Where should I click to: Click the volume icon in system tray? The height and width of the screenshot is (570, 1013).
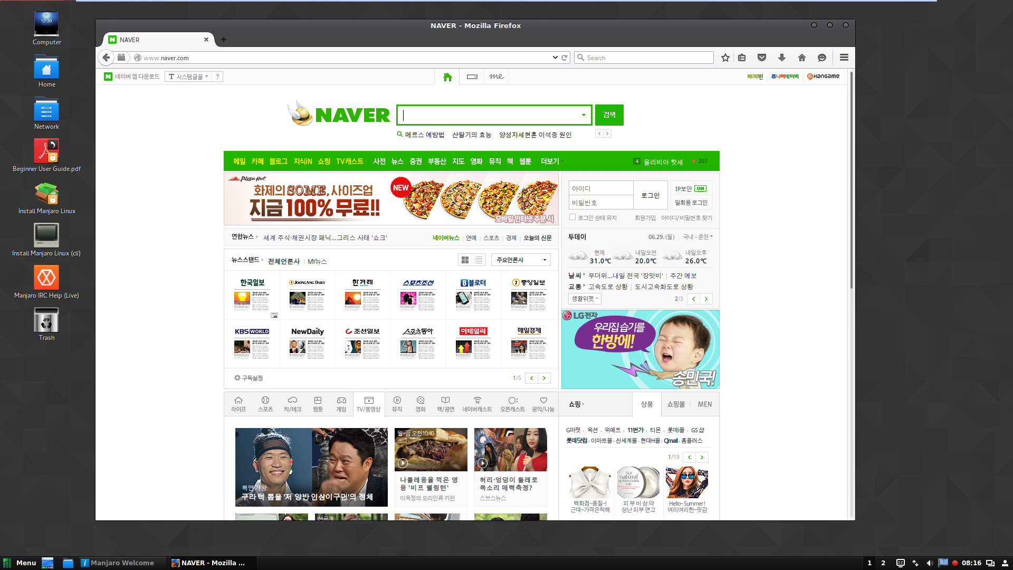[x=930, y=563]
